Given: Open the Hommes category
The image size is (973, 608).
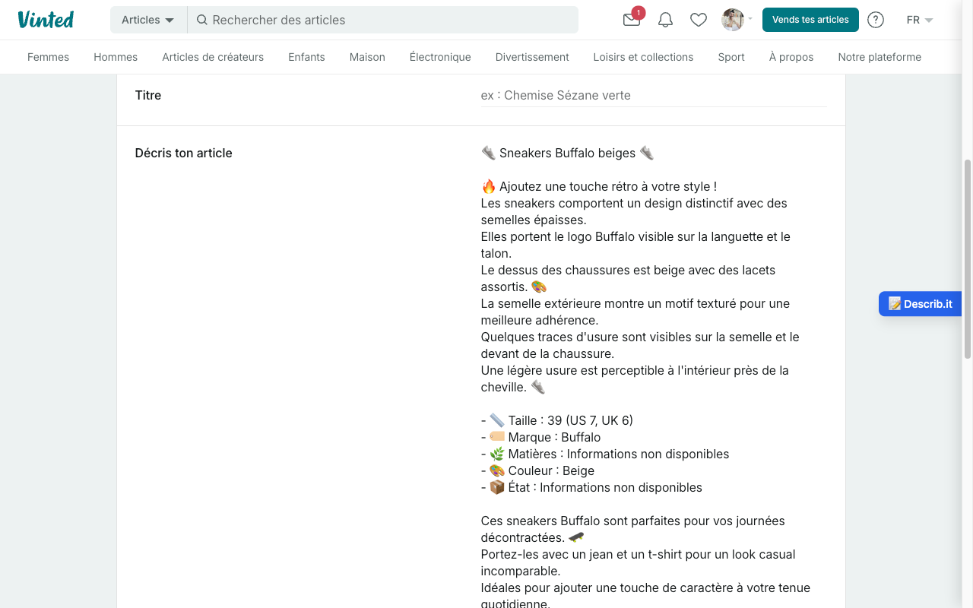Looking at the screenshot, I should (116, 57).
